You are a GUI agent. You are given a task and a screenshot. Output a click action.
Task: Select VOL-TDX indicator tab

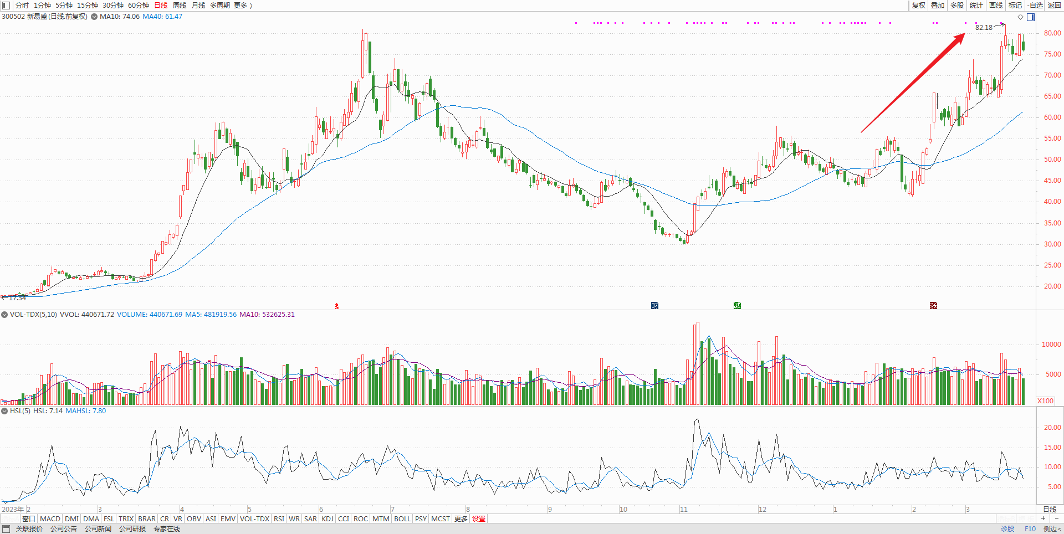pos(254,519)
